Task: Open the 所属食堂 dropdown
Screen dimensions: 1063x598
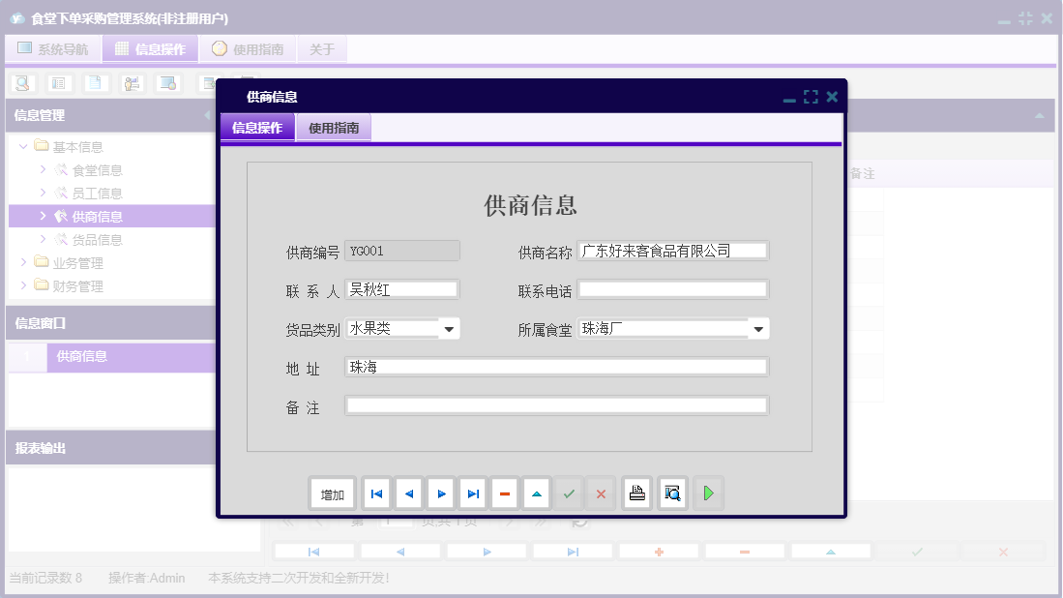Action: click(x=758, y=328)
